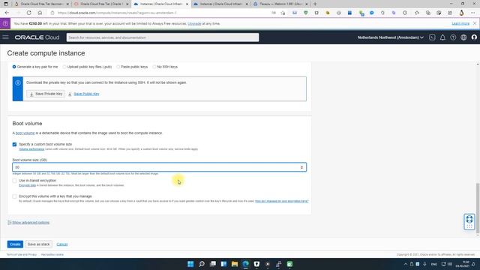
Task: Open Terms of Use and Privacy footer link
Action: click(x=22, y=254)
